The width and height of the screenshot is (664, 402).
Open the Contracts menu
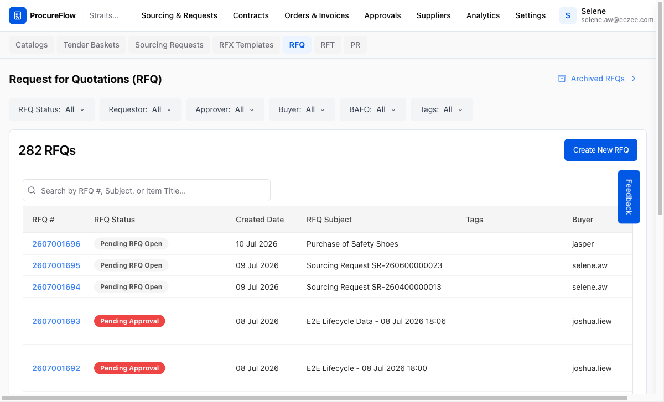click(251, 15)
